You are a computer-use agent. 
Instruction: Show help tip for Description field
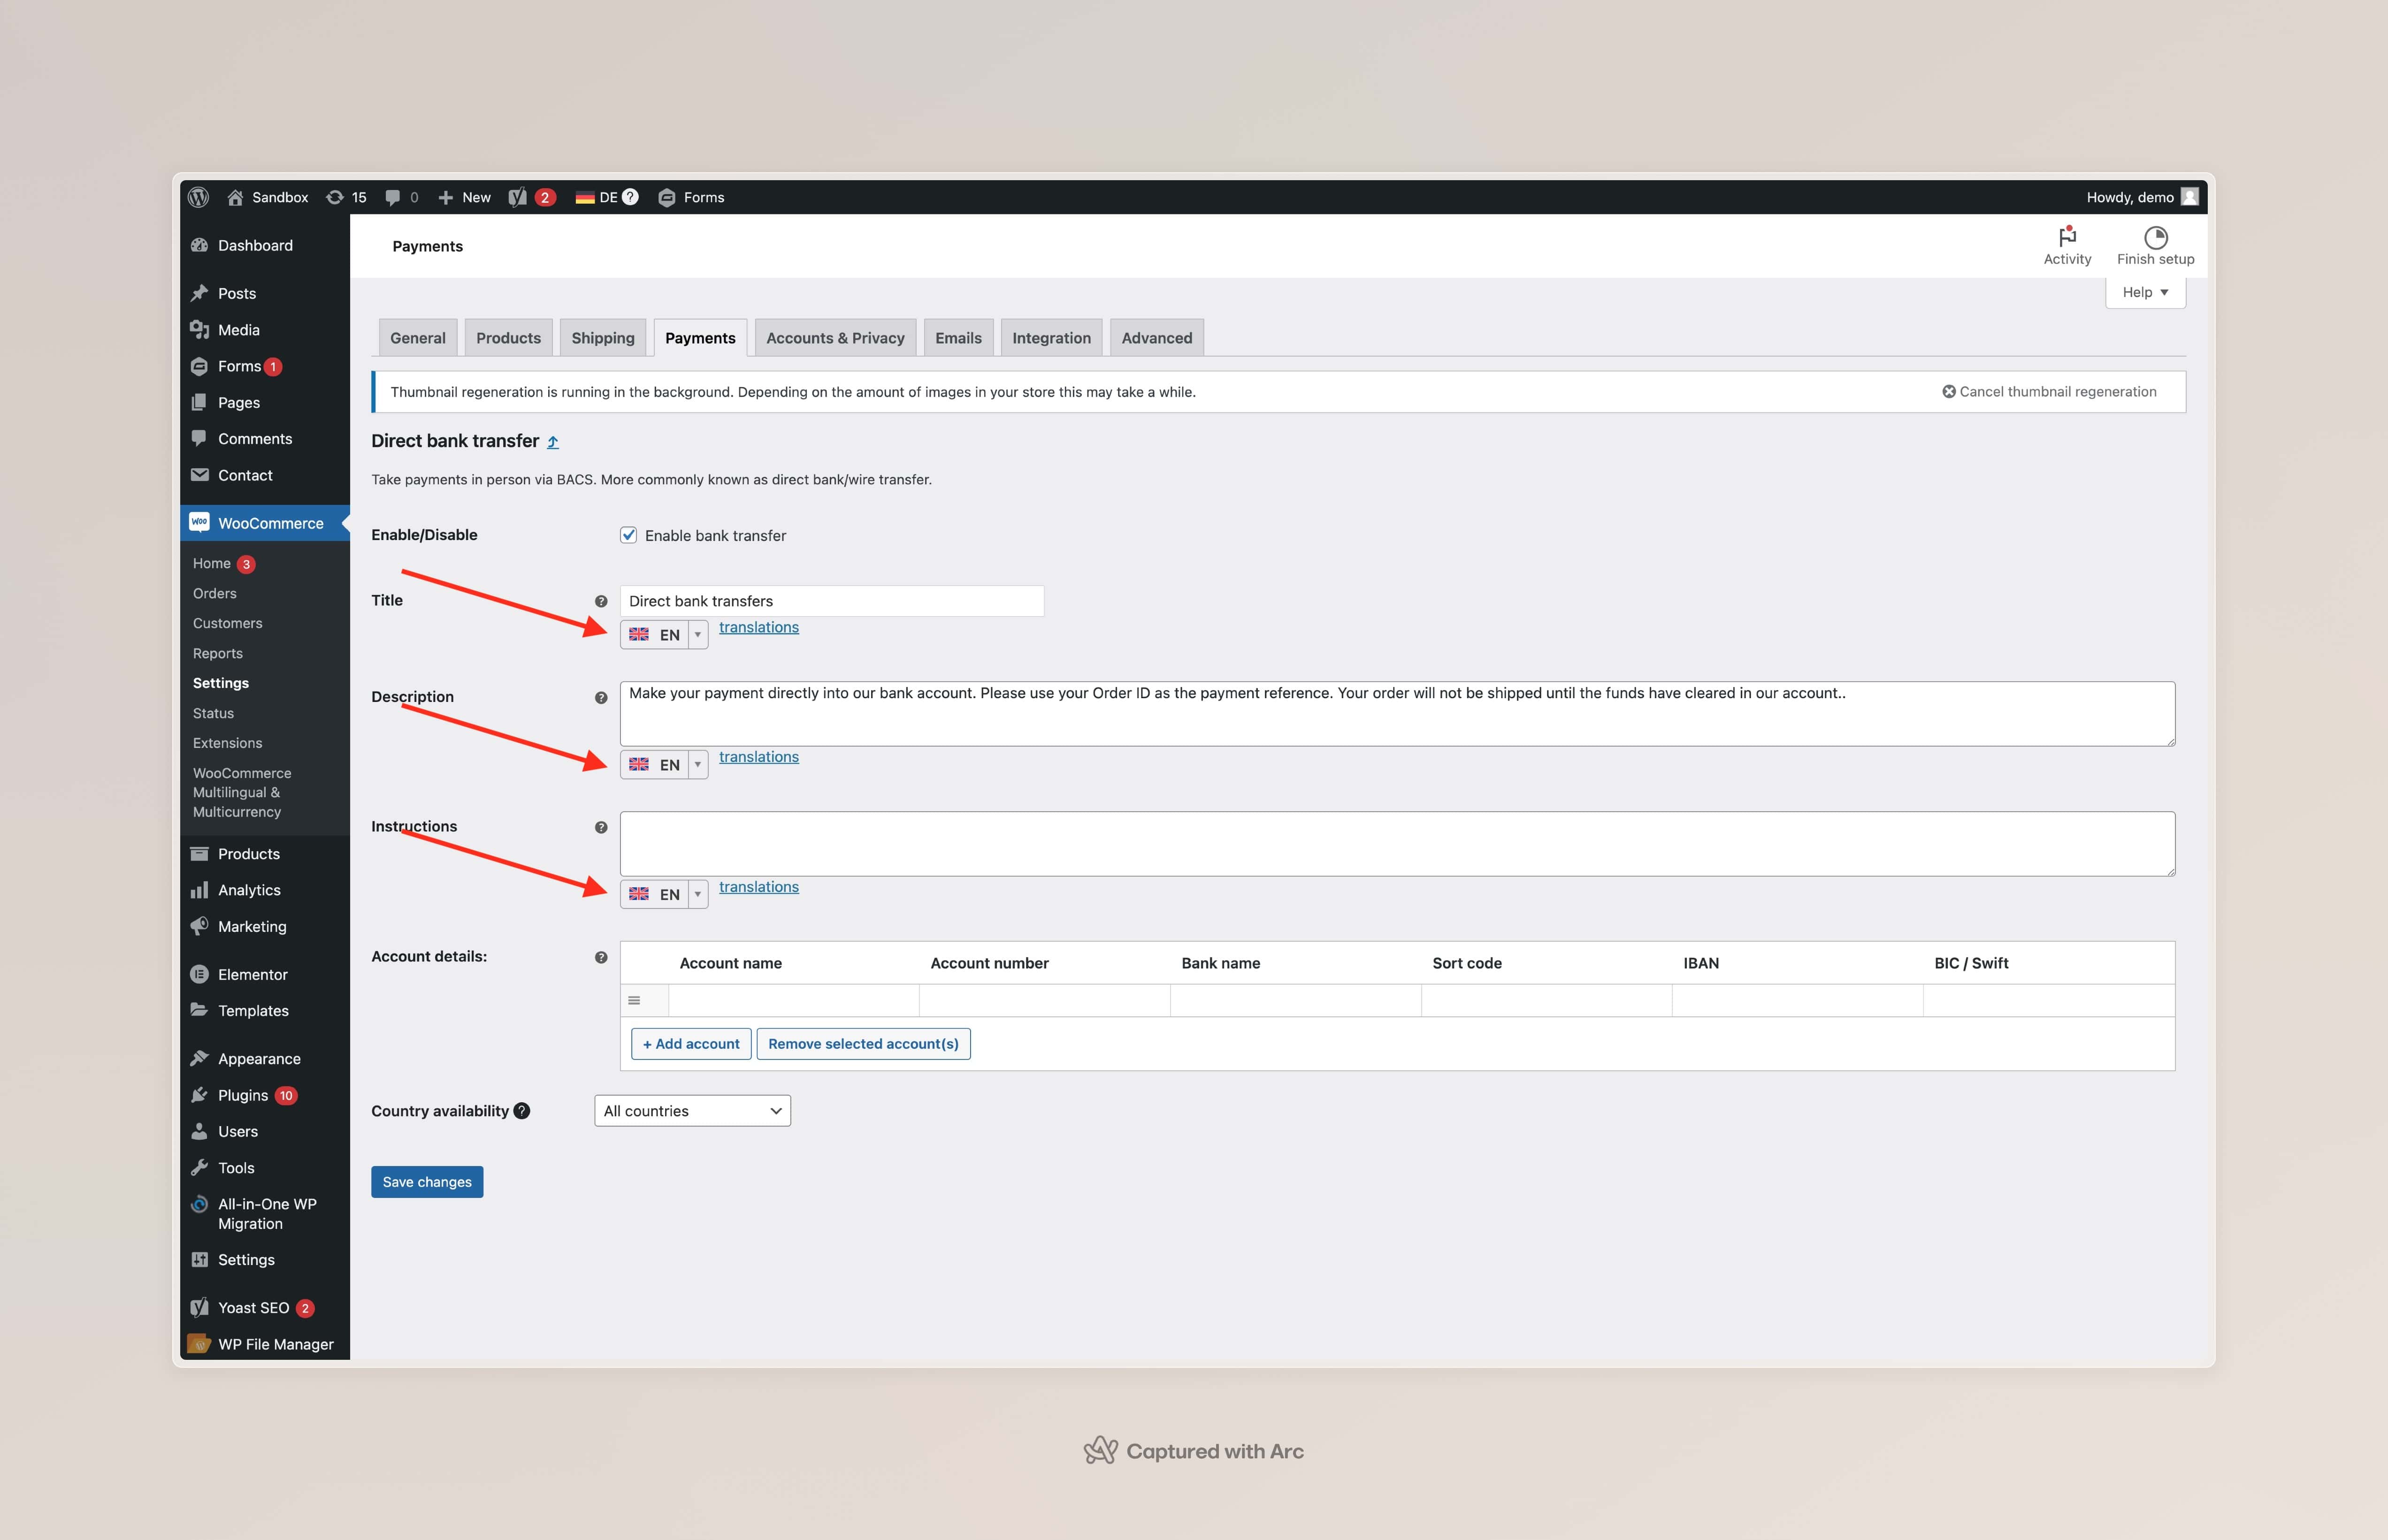pos(601,698)
